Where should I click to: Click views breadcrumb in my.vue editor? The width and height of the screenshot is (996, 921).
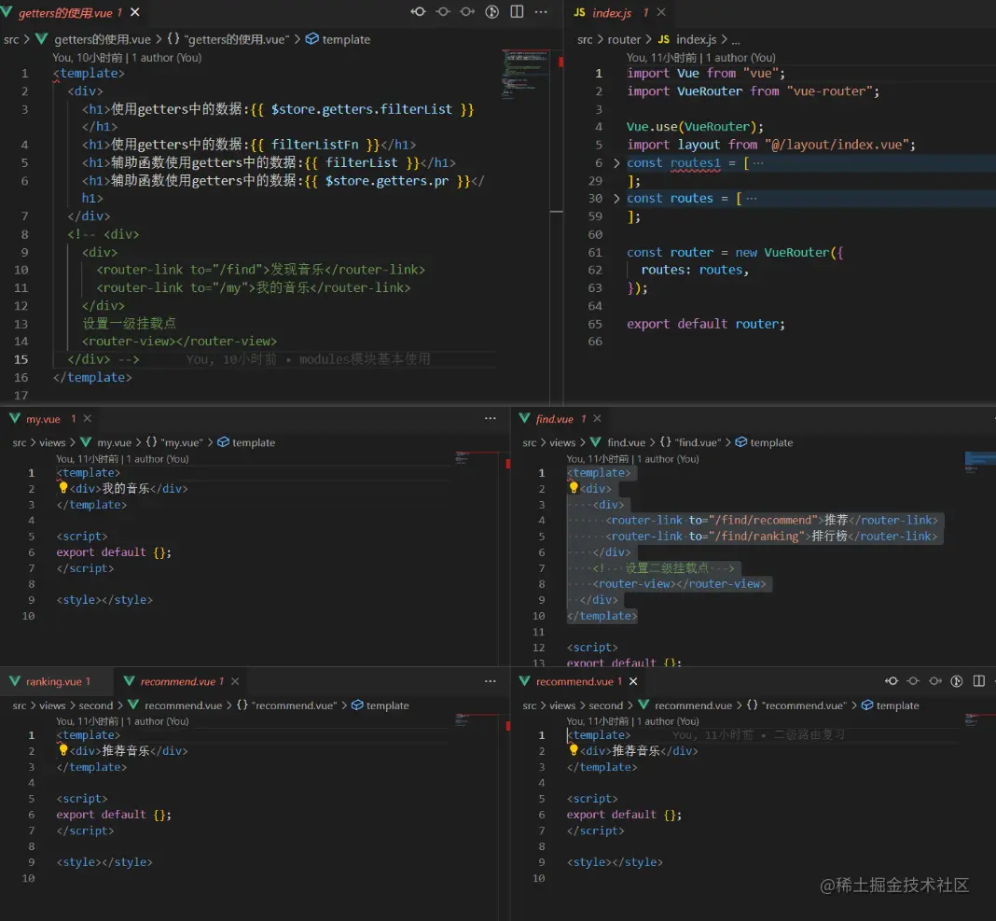(x=52, y=442)
